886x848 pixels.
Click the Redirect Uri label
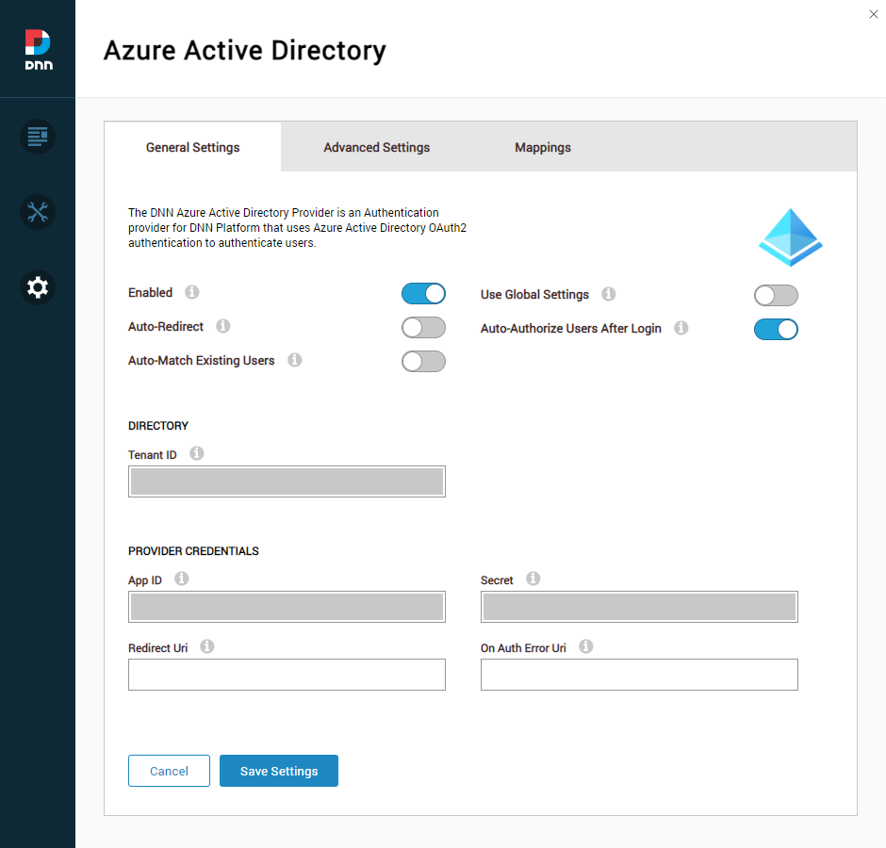tap(157, 648)
